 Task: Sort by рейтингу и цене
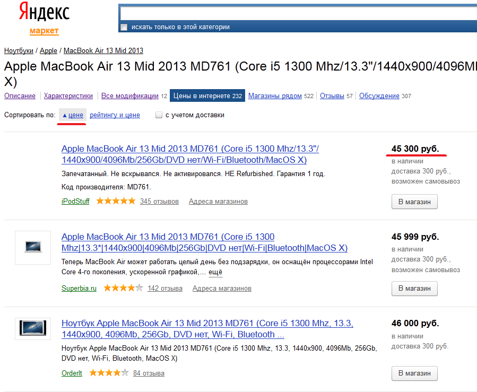tap(115, 115)
